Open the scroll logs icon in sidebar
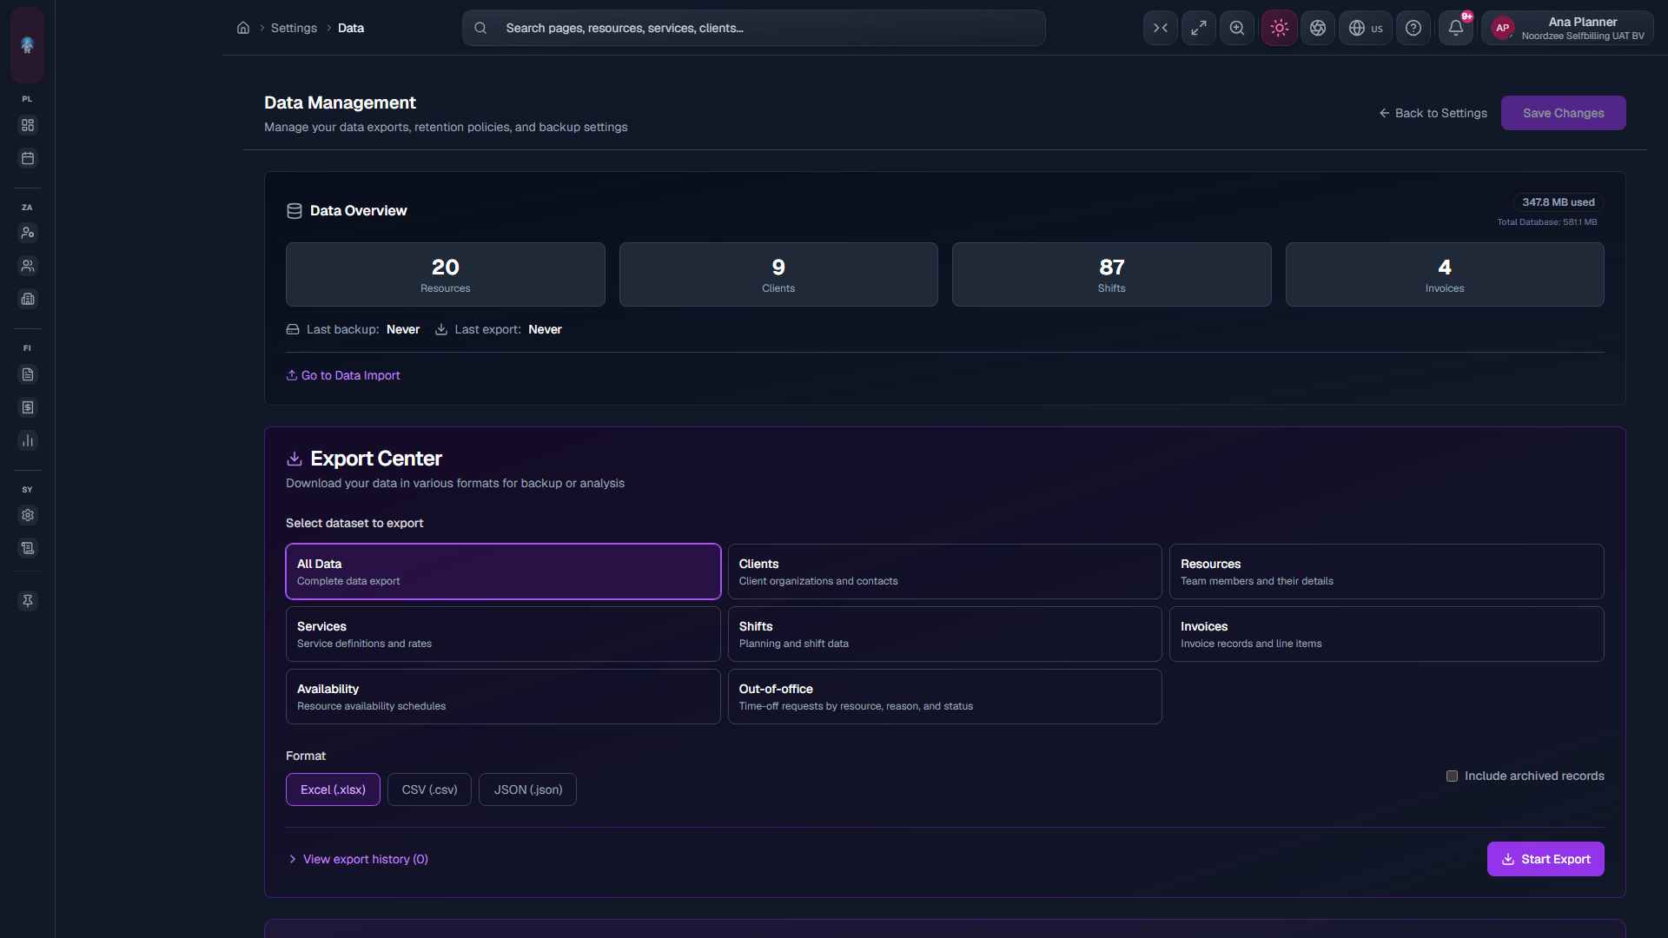This screenshot has height=938, width=1668. point(28,548)
